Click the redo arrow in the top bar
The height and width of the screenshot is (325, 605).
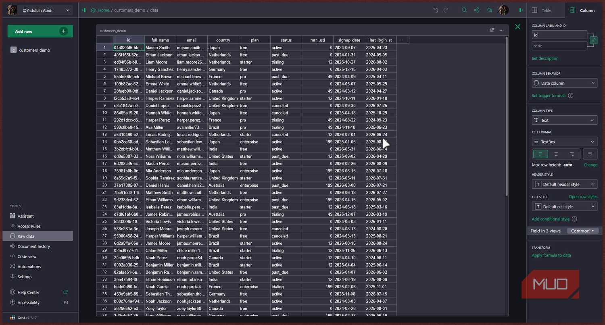click(446, 10)
